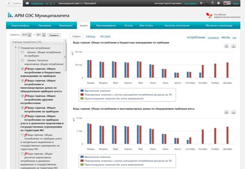Click tap icon of бюджетных учреждениях tree item
Image resolution: width=245 pixels, height=169 pixels.
(26, 69)
